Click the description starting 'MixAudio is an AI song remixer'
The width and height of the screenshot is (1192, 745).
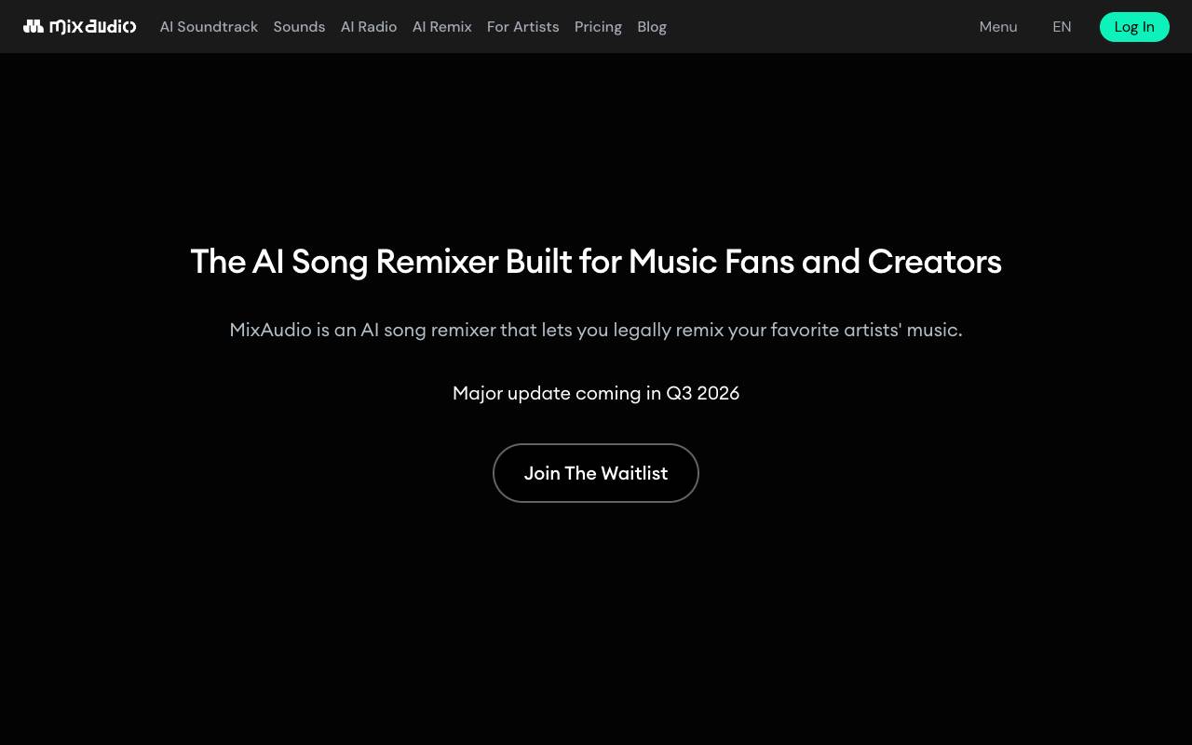[x=596, y=330]
